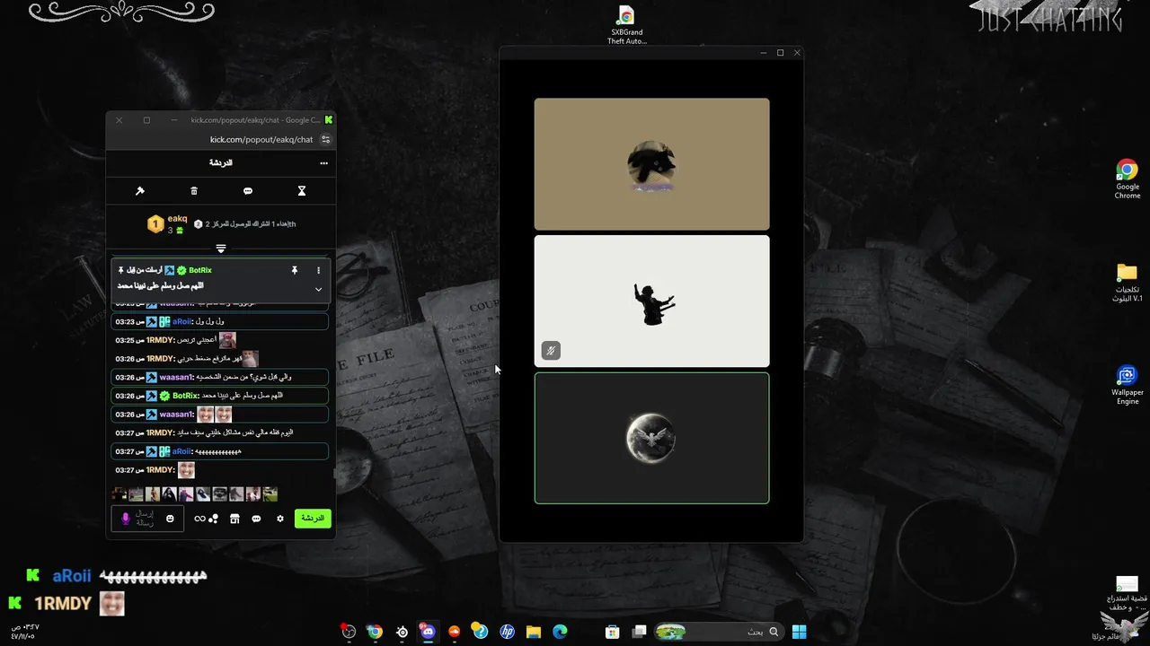Open the SXBGrand Theft Auto desktop shortcut

[626, 25]
